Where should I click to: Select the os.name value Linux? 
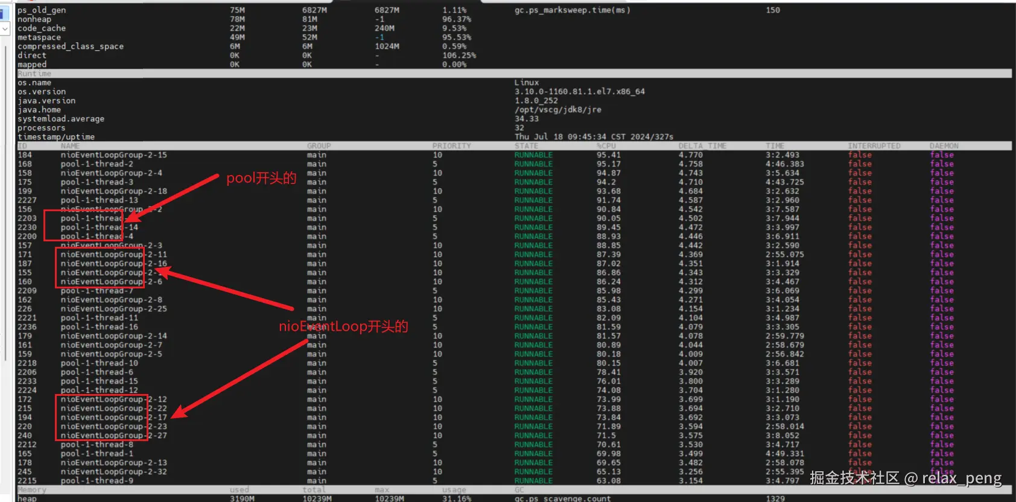pyautogui.click(x=526, y=83)
